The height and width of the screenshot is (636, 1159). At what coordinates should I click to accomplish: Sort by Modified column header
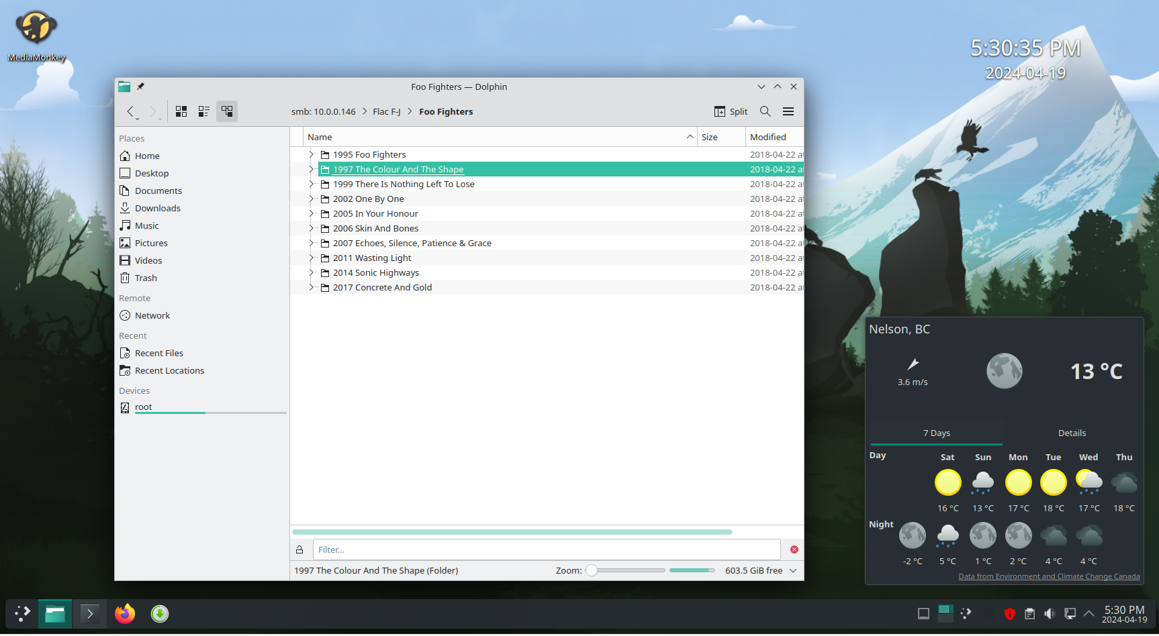pos(774,137)
